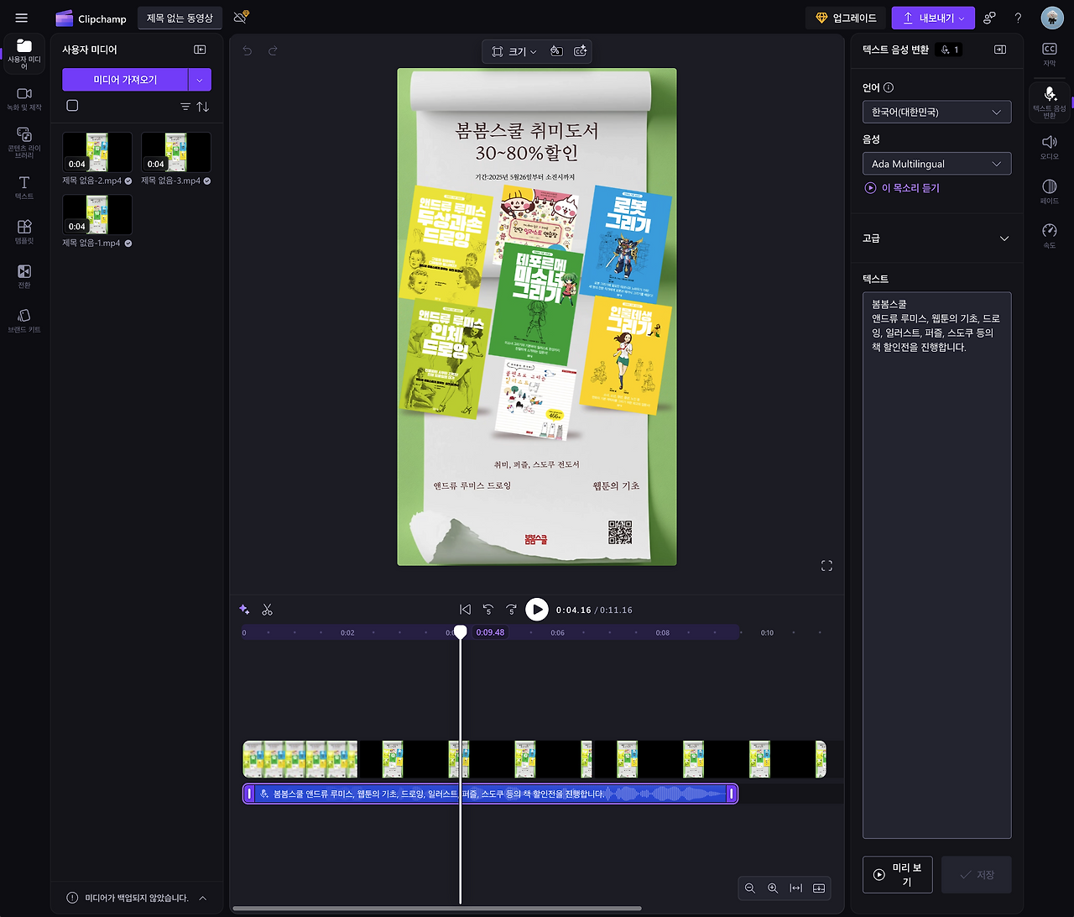Open the 텍스트 sidebar tab

[x=24, y=187]
